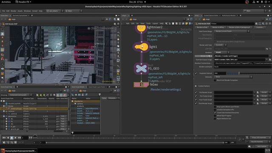Open GNOME Activities overview
The image size is (272, 153).
(6, 2)
